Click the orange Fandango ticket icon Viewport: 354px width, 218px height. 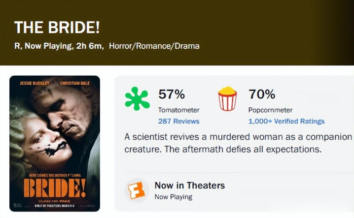click(137, 190)
